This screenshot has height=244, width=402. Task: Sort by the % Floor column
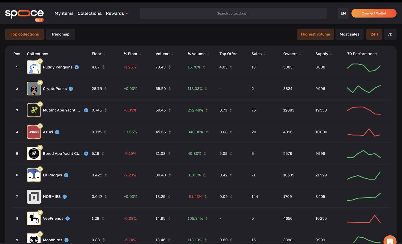[x=132, y=54]
